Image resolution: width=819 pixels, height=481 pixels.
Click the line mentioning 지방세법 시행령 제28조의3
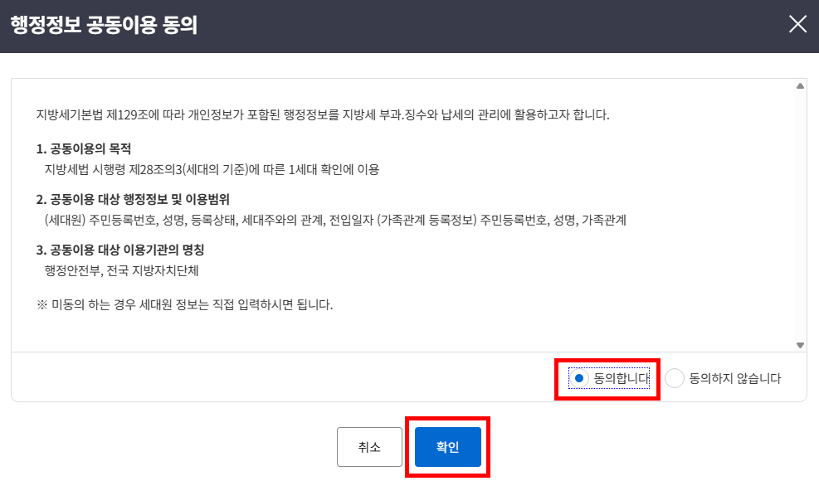coord(212,169)
